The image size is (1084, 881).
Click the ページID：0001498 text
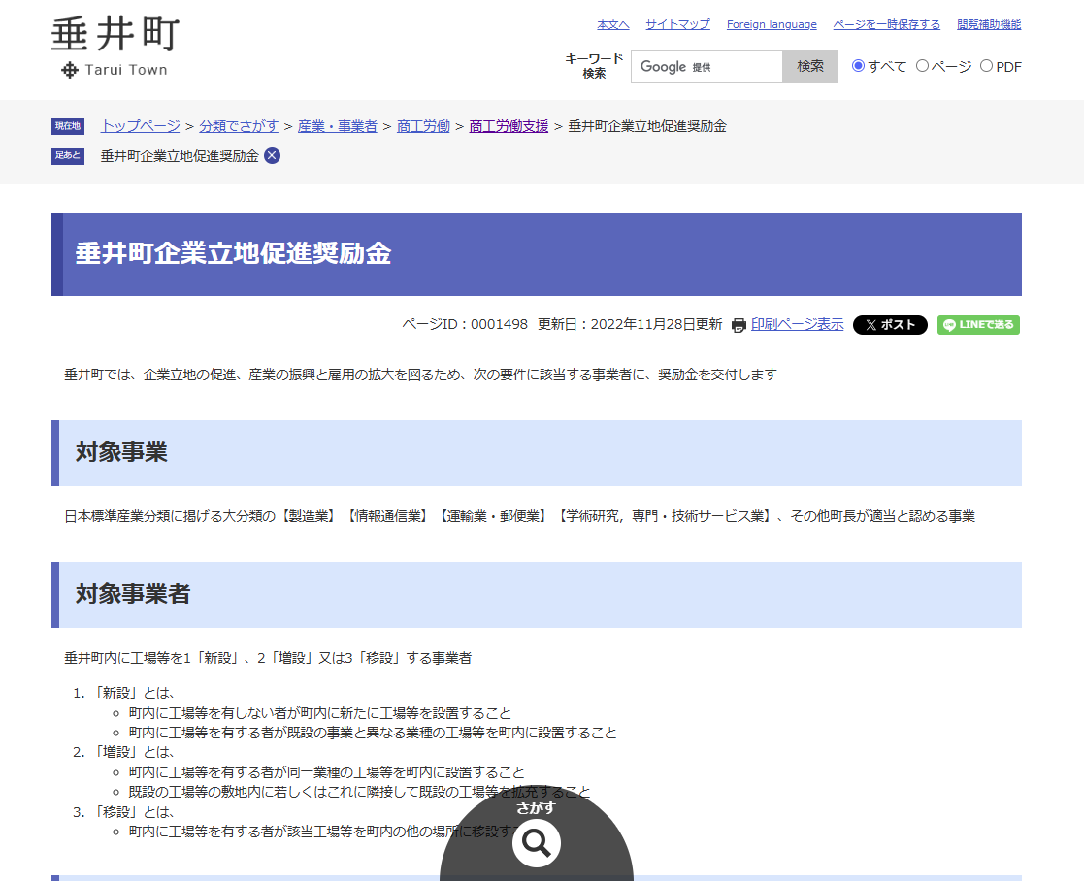[465, 325]
